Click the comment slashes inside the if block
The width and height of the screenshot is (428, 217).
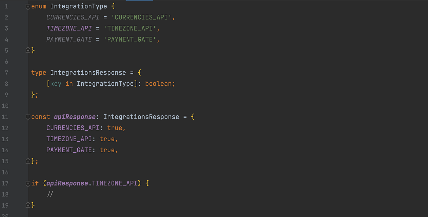click(50, 194)
